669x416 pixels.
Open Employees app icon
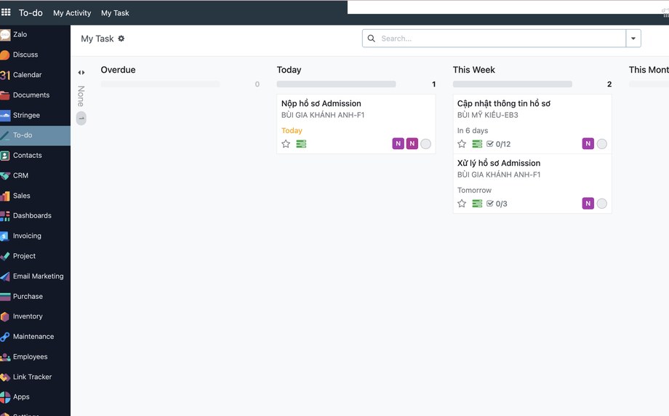click(5, 356)
